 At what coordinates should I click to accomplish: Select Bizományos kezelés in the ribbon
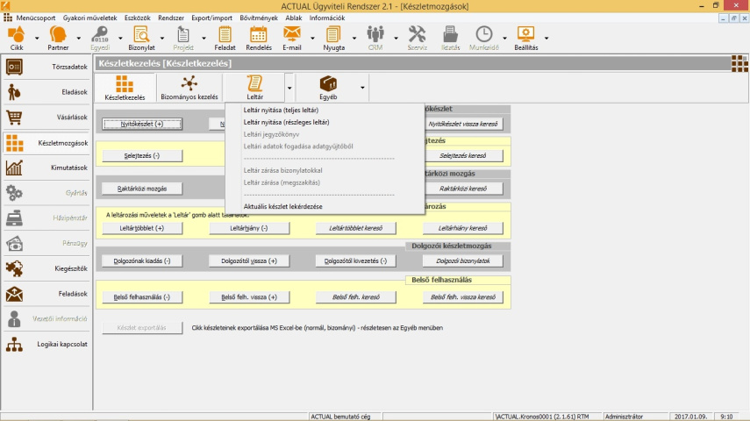point(189,87)
